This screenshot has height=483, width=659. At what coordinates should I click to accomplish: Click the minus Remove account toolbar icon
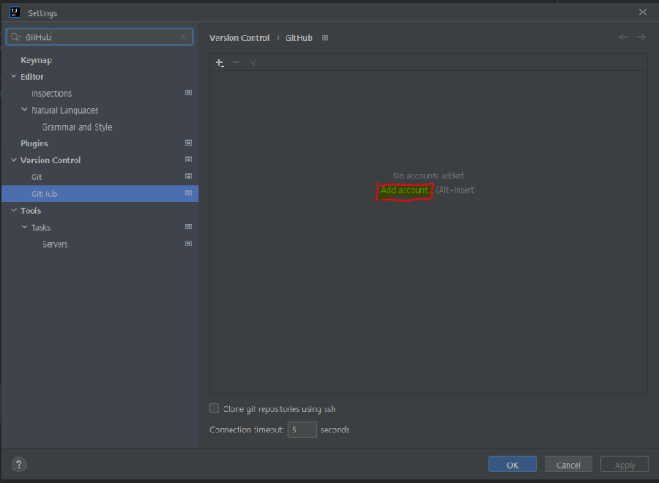tap(236, 62)
